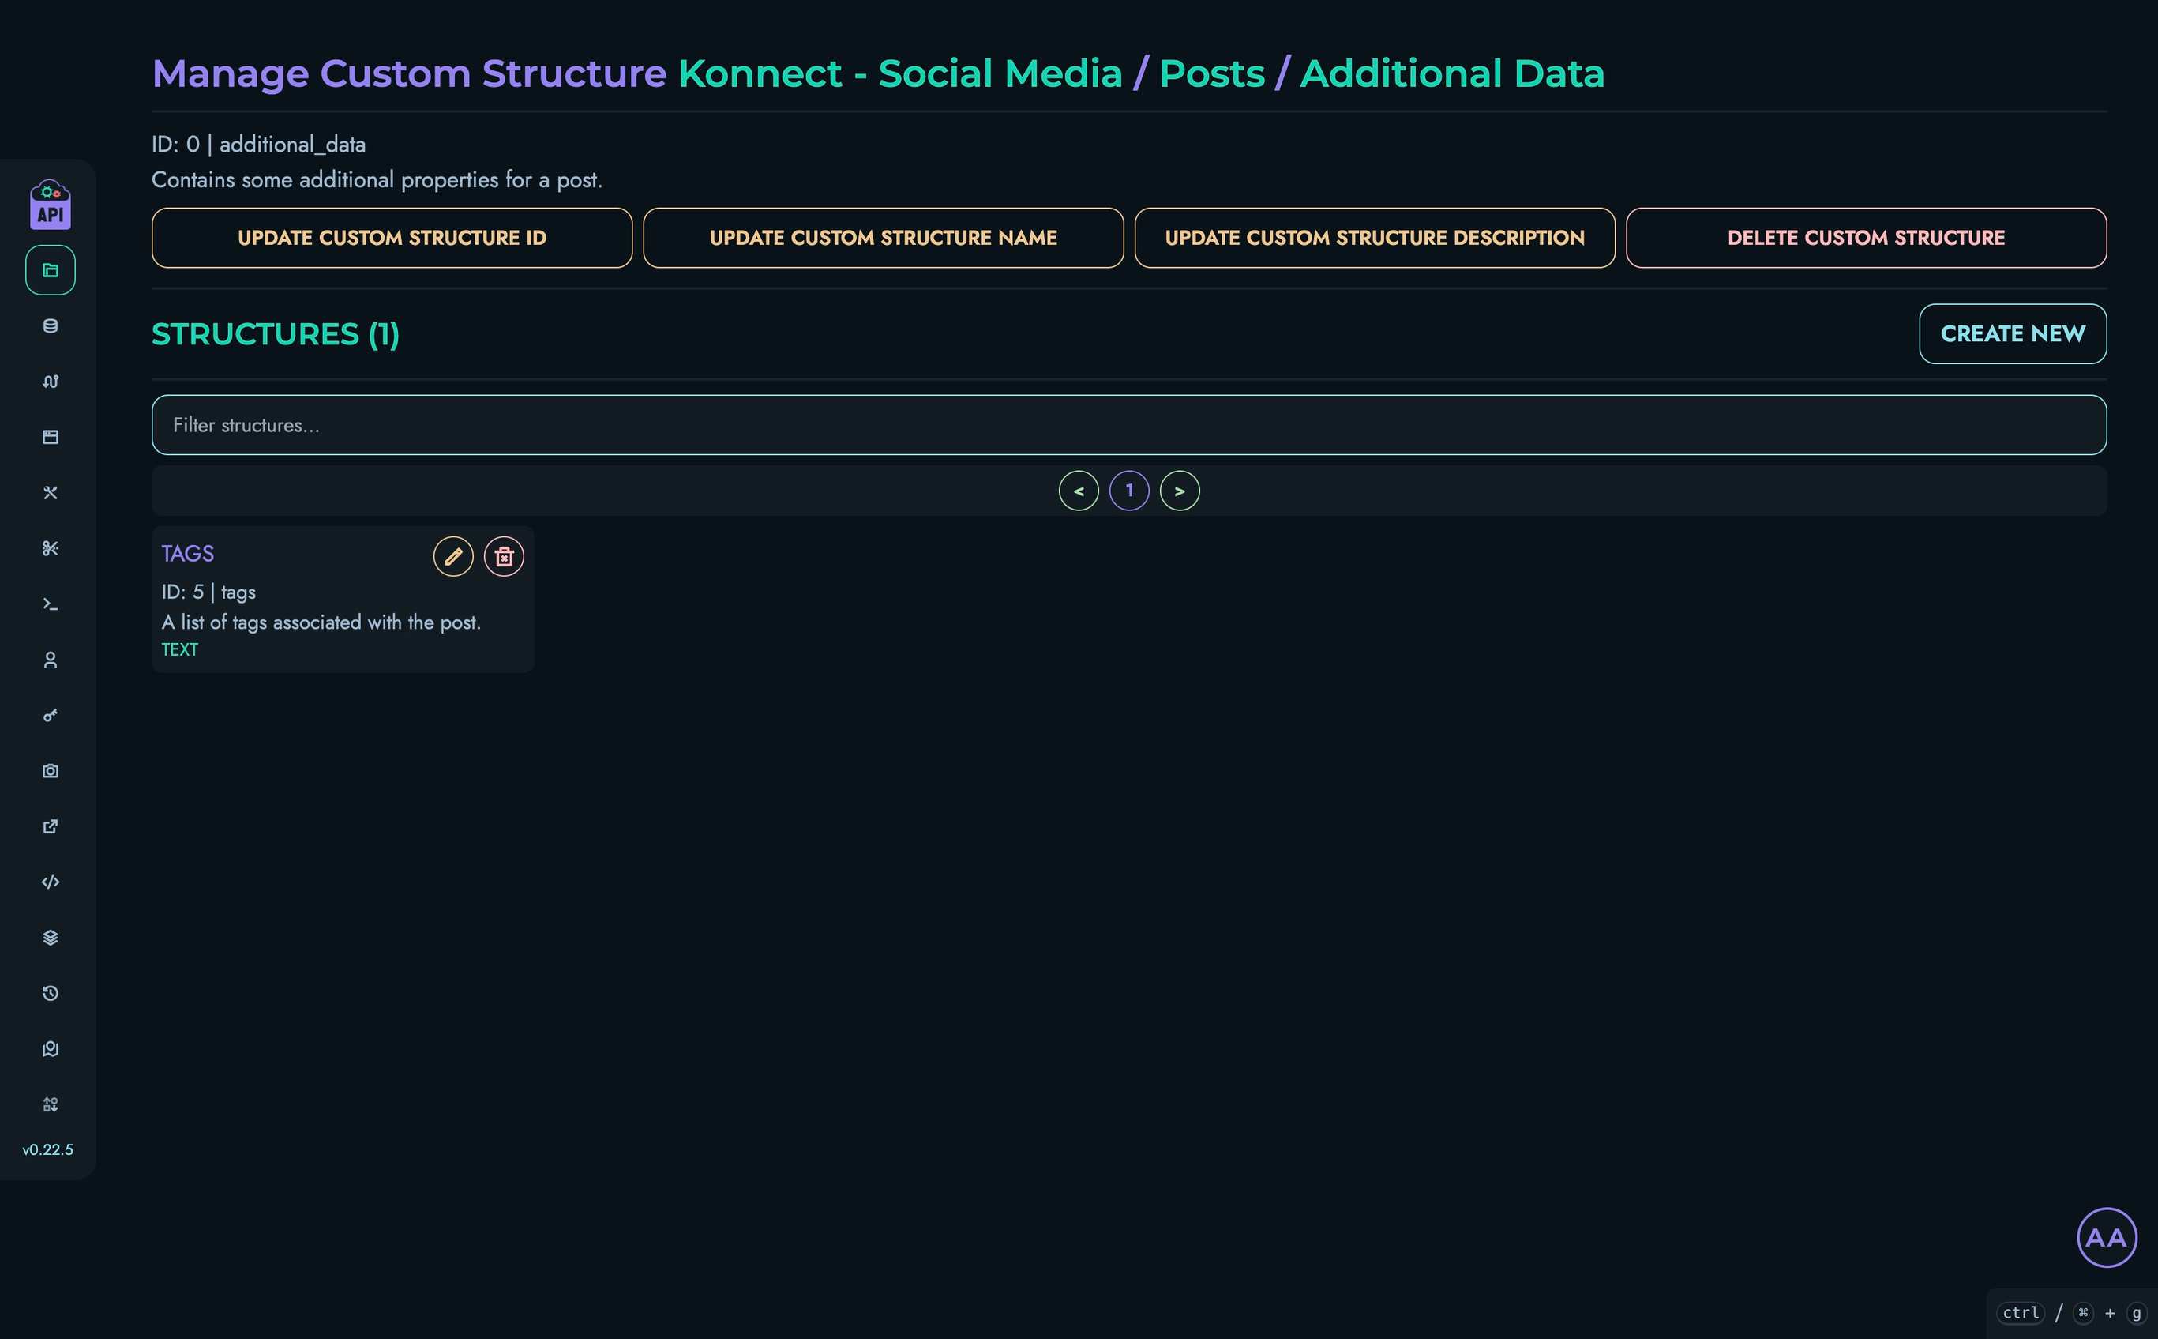Click 'A list of tags associated with the post.'
The width and height of the screenshot is (2158, 1339).
coord(321,622)
